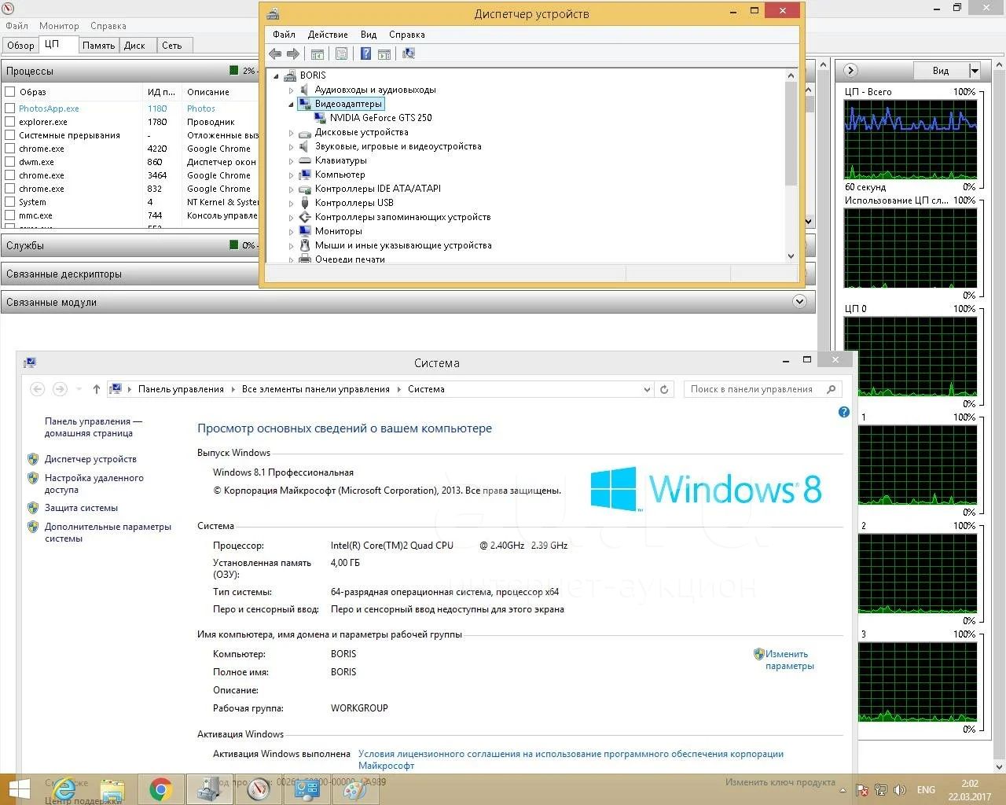The height and width of the screenshot is (805, 1006).
Task: Open the Вид dropdown arrow in Resource Monitor
Action: point(975,71)
